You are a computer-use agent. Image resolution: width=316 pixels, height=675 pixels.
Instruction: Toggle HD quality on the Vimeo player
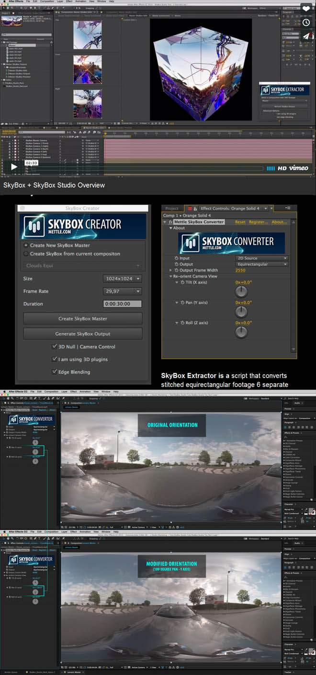click(282, 168)
